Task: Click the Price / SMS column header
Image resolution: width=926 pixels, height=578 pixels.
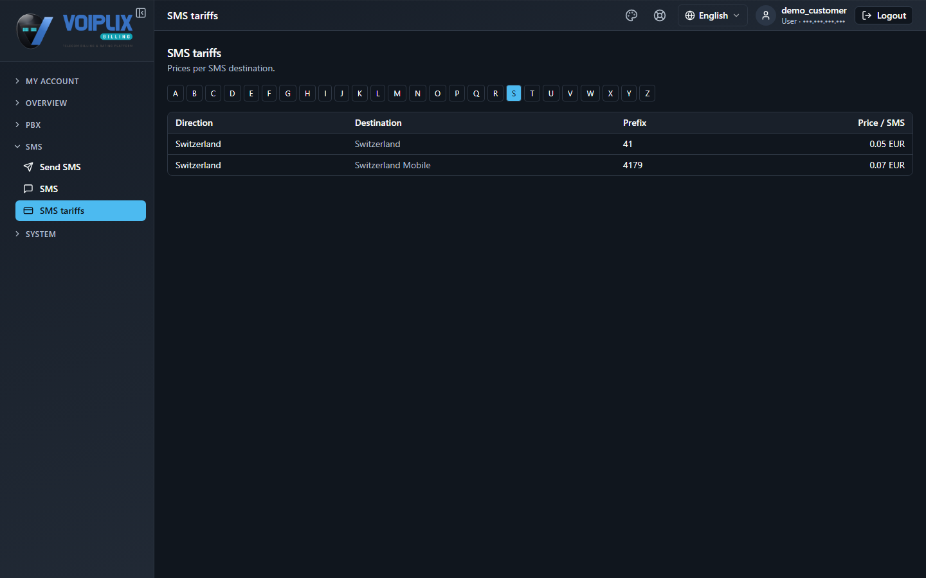Action: click(881, 123)
